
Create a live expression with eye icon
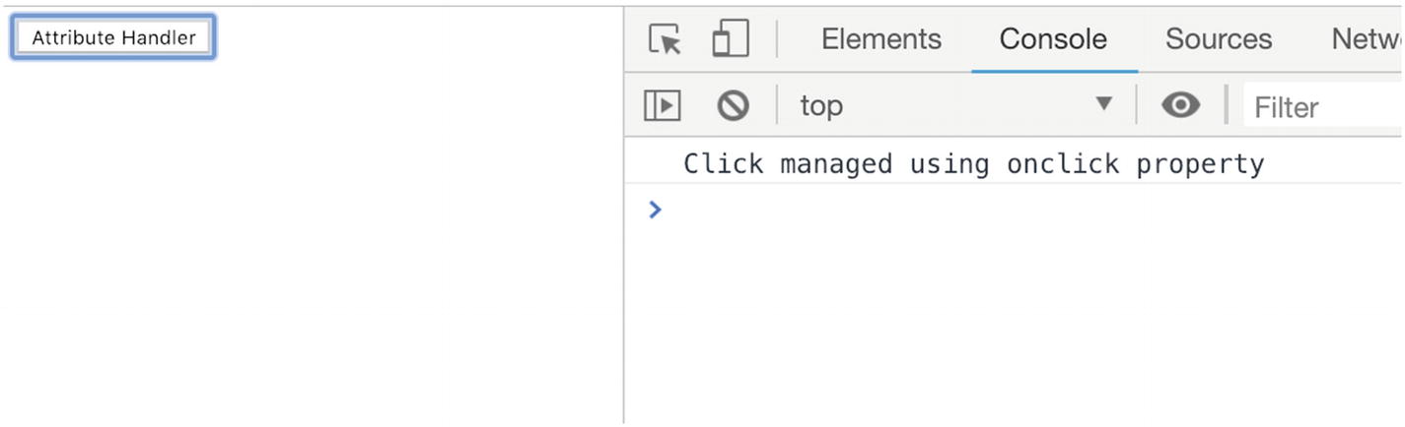pyautogui.click(x=1180, y=105)
